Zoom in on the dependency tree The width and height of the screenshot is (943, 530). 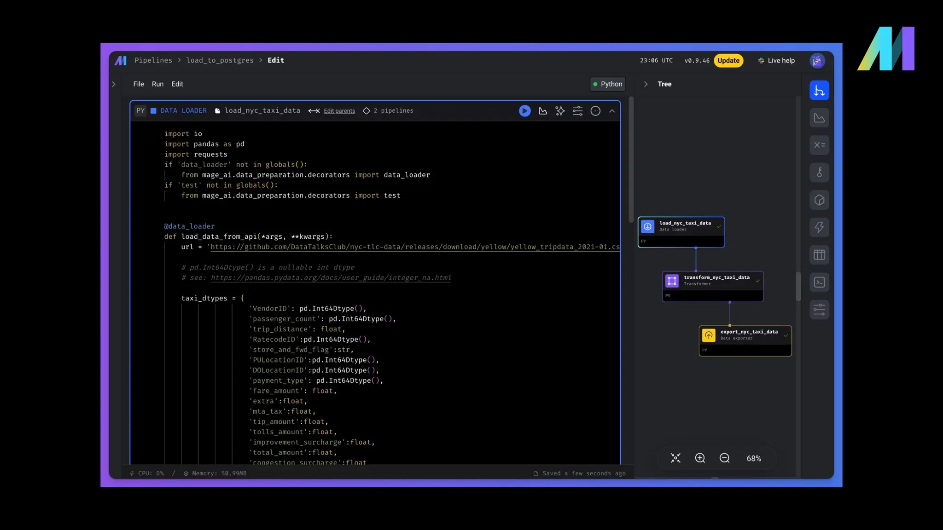[700, 458]
